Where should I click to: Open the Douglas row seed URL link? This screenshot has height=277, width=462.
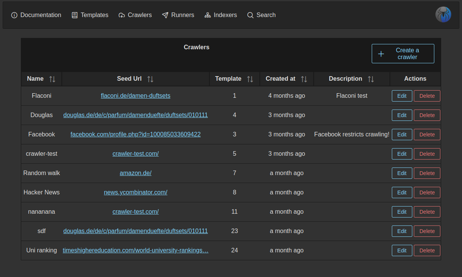pos(135,115)
